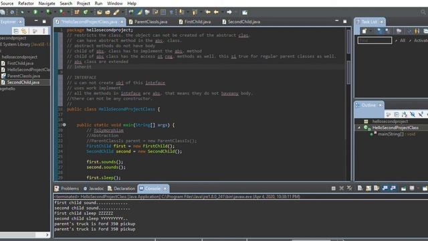Click the New Java Package toolbar icon
This screenshot has height=241, width=428.
[77, 12]
